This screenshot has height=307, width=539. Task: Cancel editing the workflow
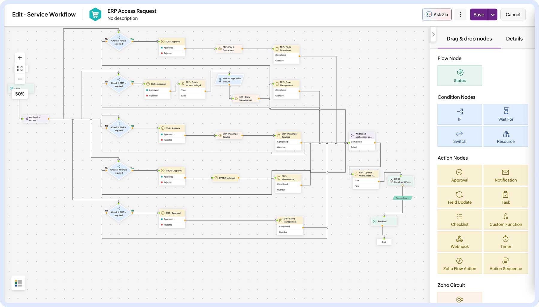[513, 14]
